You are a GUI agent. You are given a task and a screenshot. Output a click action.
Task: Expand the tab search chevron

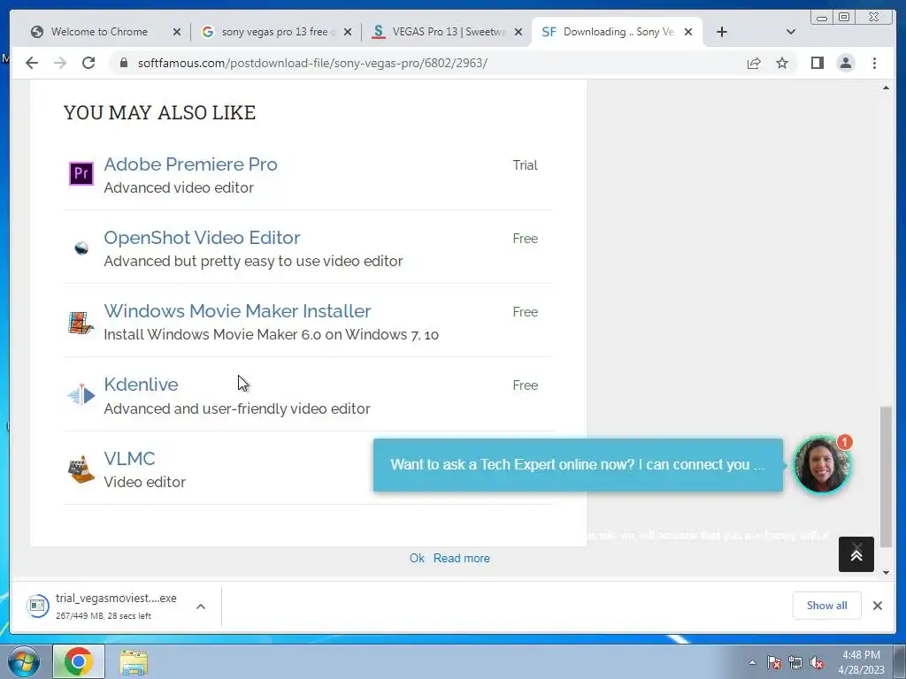tap(790, 32)
